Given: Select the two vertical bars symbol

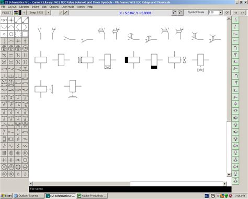Looking at the screenshot, I should (x=25, y=55).
